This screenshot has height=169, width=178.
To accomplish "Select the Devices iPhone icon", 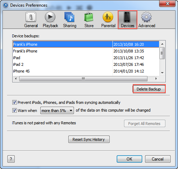I will (x=127, y=17).
